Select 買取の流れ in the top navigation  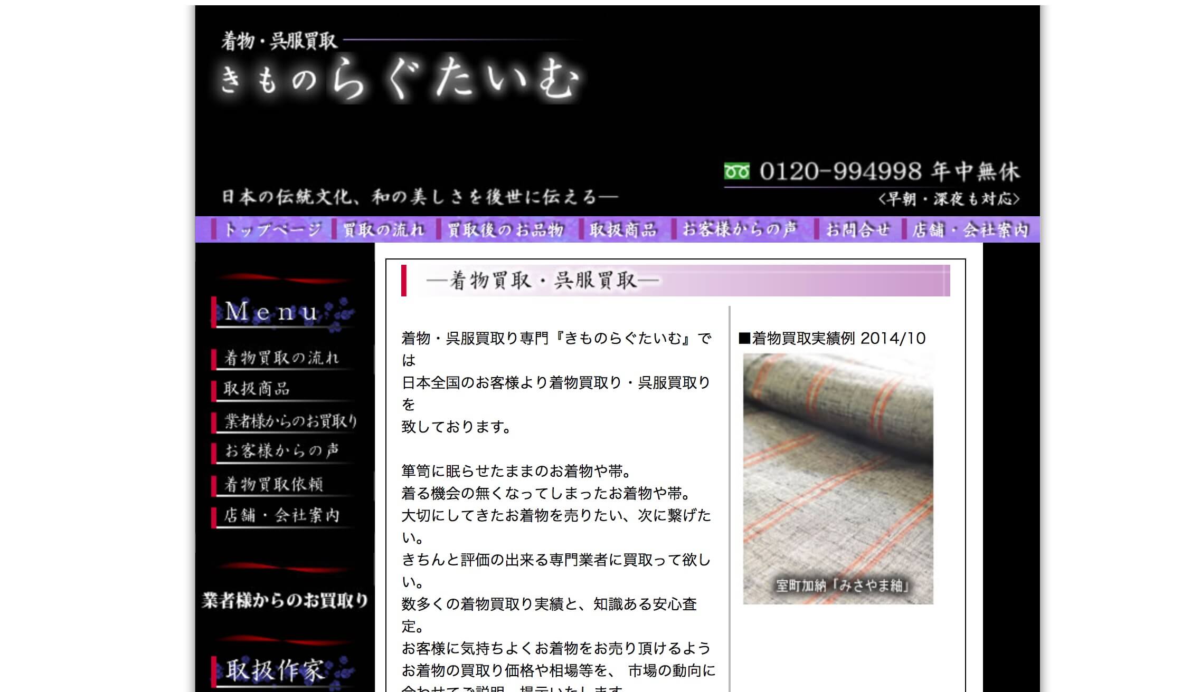[384, 230]
